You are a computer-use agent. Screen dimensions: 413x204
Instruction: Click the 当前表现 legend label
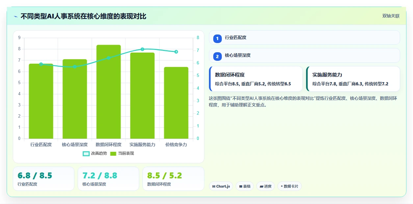(x=126, y=153)
